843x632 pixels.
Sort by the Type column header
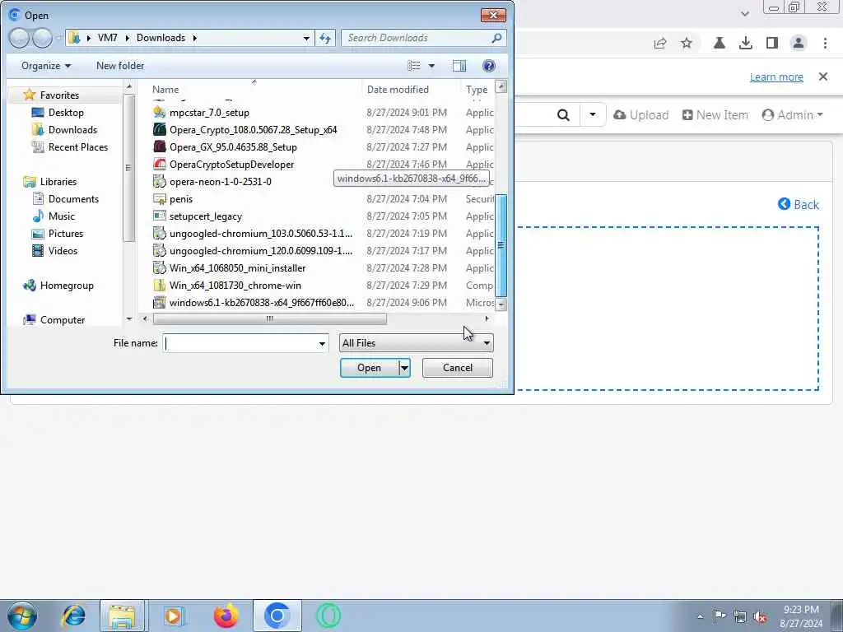click(477, 89)
